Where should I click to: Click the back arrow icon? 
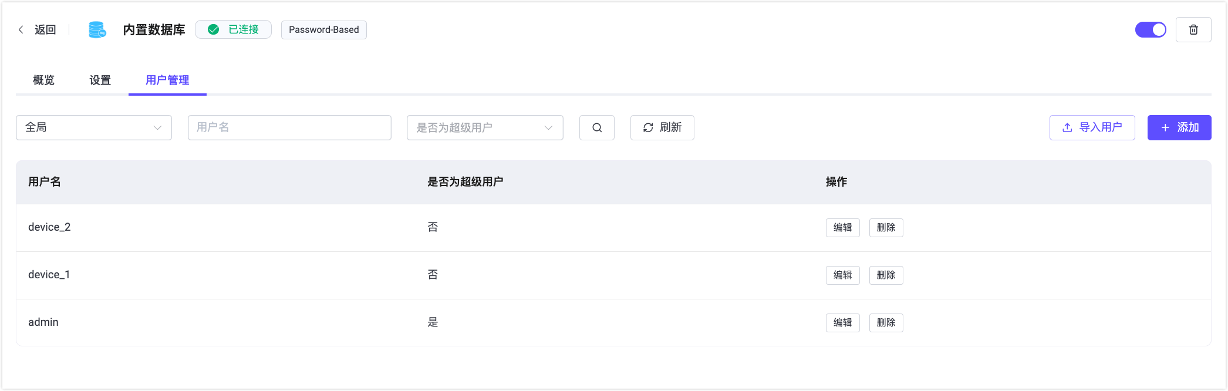coord(21,30)
